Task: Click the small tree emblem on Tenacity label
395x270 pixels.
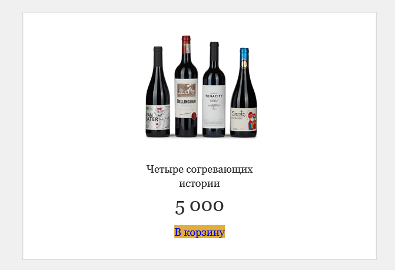Action: pyautogui.click(x=214, y=106)
